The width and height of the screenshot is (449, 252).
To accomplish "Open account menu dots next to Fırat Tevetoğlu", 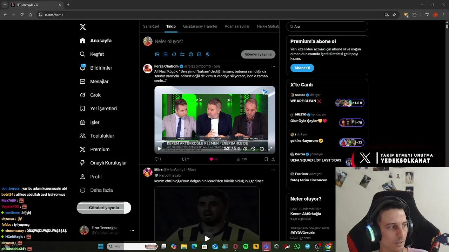I will pos(132,230).
